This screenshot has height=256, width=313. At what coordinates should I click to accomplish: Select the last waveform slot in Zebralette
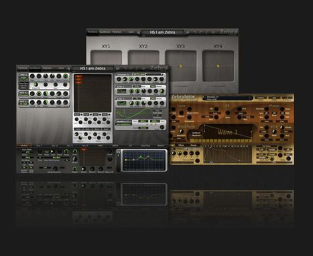pos(251,140)
